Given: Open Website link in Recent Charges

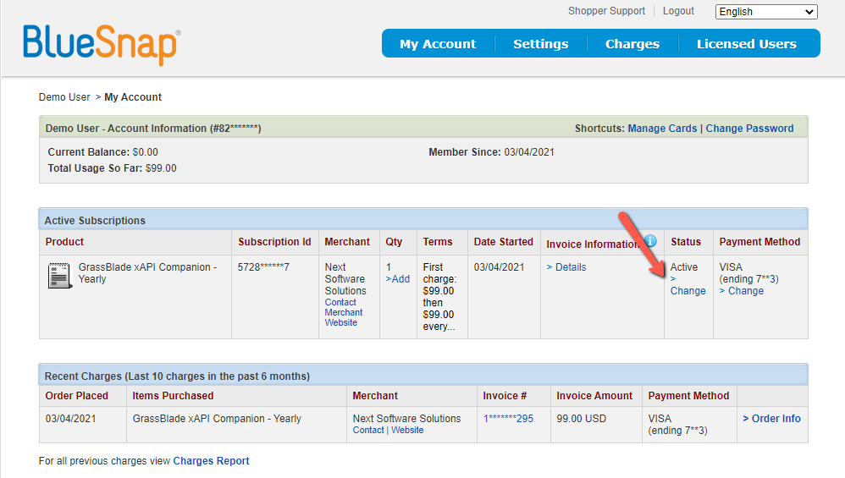Looking at the screenshot, I should pos(407,430).
